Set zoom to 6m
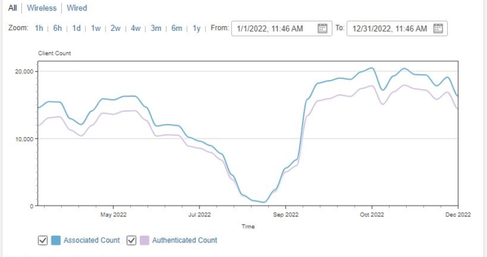487x257 pixels. [x=177, y=28]
